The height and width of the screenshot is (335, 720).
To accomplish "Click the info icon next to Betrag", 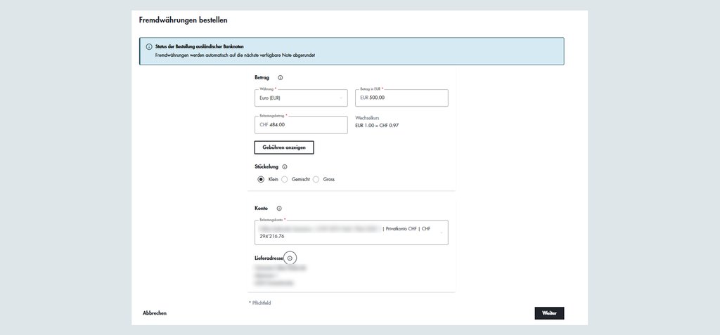I will click(280, 78).
